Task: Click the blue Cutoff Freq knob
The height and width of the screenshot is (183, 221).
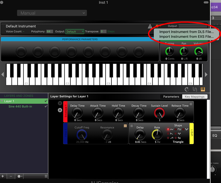Action: [x=82, y=135]
